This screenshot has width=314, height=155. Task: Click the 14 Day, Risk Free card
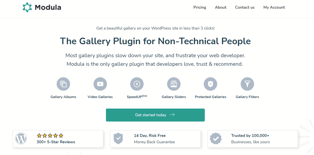click(155, 139)
